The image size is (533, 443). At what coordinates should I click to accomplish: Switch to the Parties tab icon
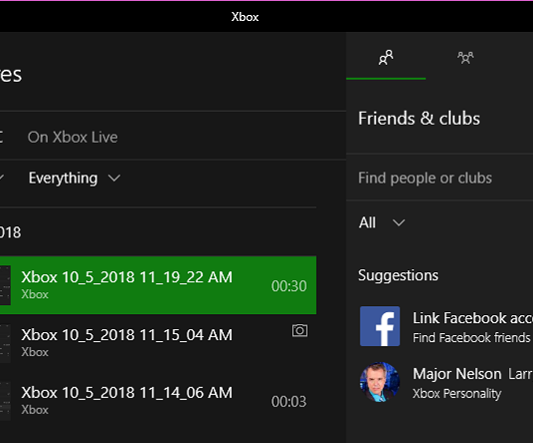click(465, 58)
